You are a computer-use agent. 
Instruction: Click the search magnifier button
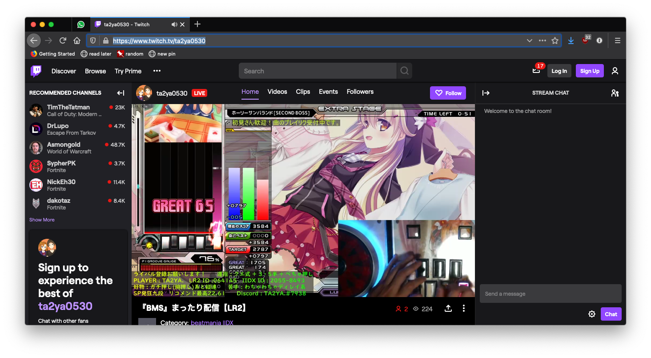point(404,71)
